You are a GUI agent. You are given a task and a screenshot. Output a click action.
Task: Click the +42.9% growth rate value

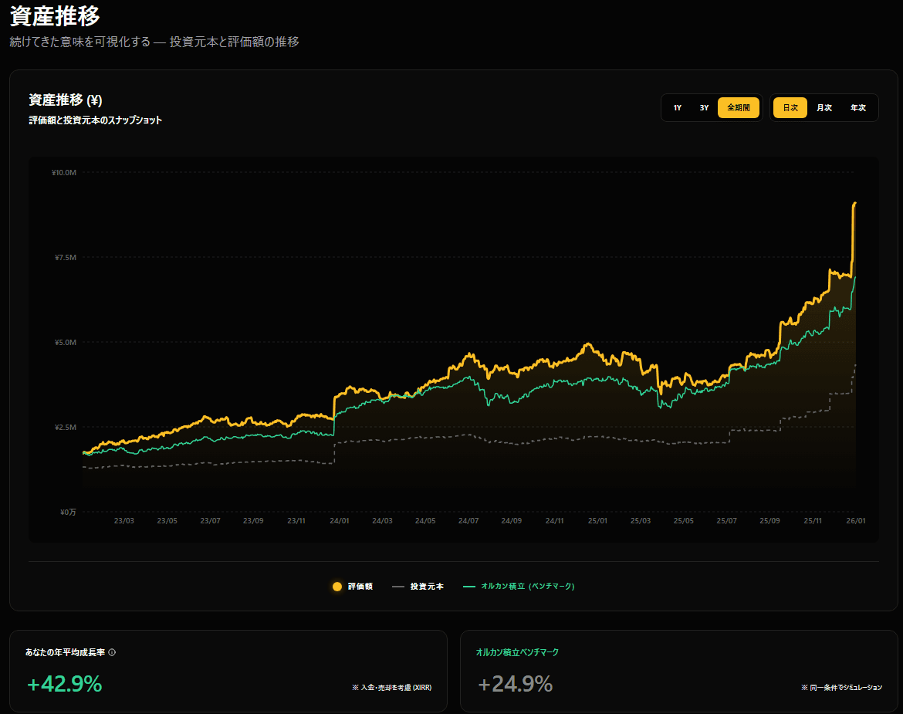pyautogui.click(x=65, y=684)
